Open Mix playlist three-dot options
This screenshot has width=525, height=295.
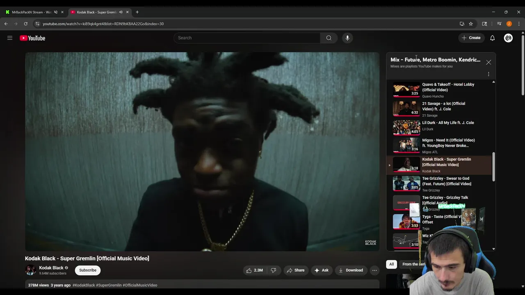(488, 74)
